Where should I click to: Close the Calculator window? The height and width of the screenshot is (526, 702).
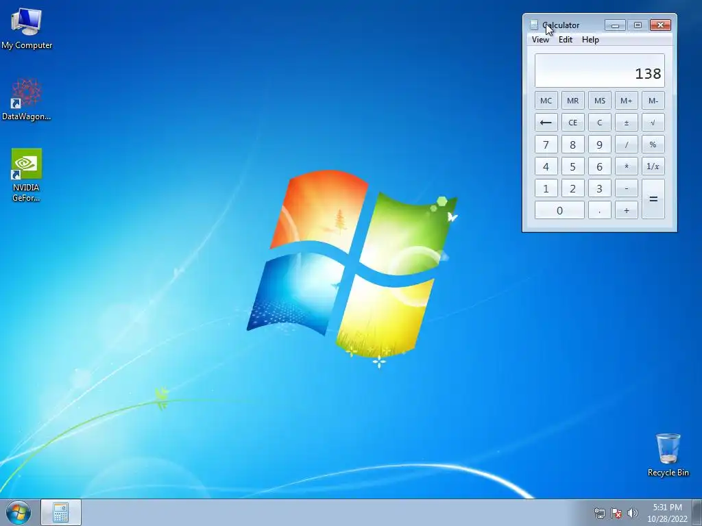660,25
